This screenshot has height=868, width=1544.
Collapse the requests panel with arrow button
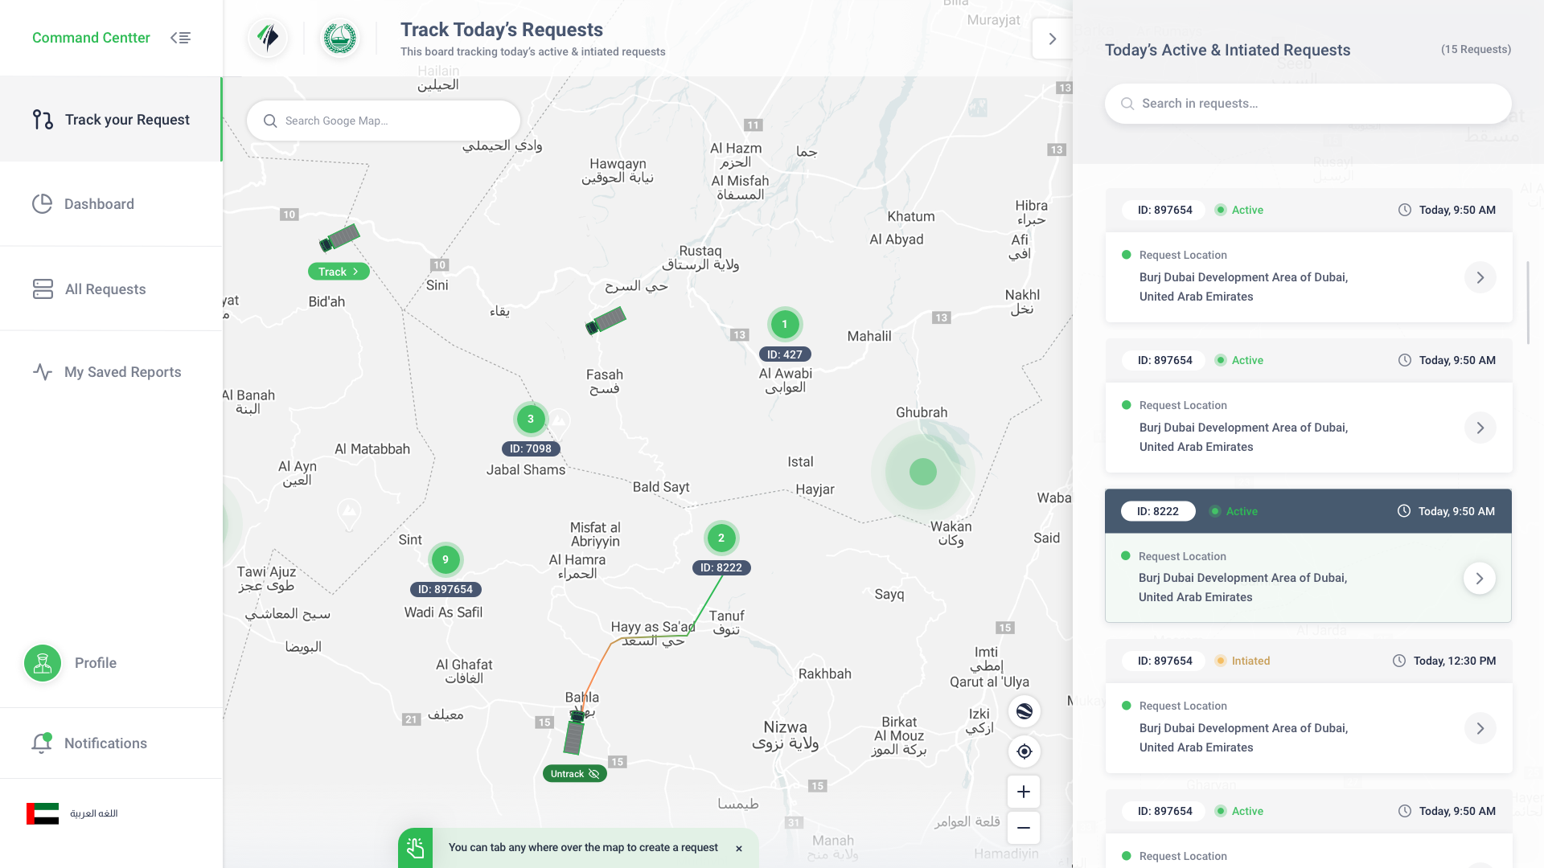coord(1052,39)
